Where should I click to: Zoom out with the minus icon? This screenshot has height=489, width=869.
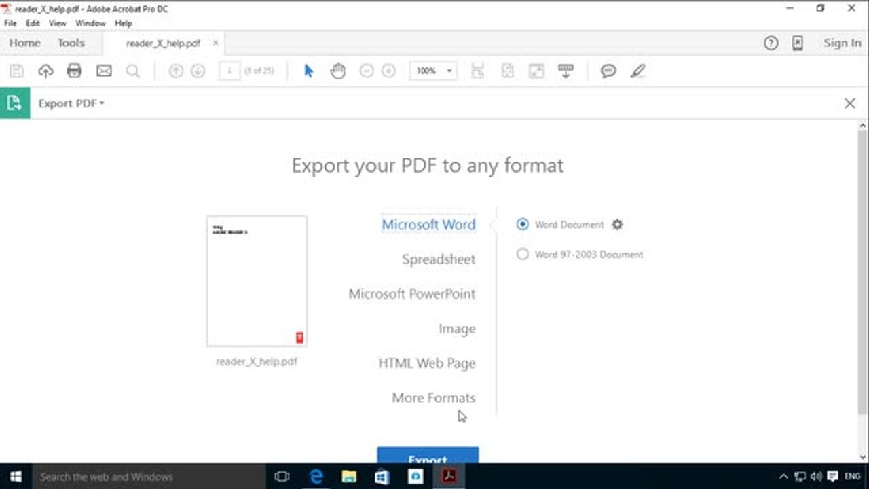pyautogui.click(x=367, y=71)
